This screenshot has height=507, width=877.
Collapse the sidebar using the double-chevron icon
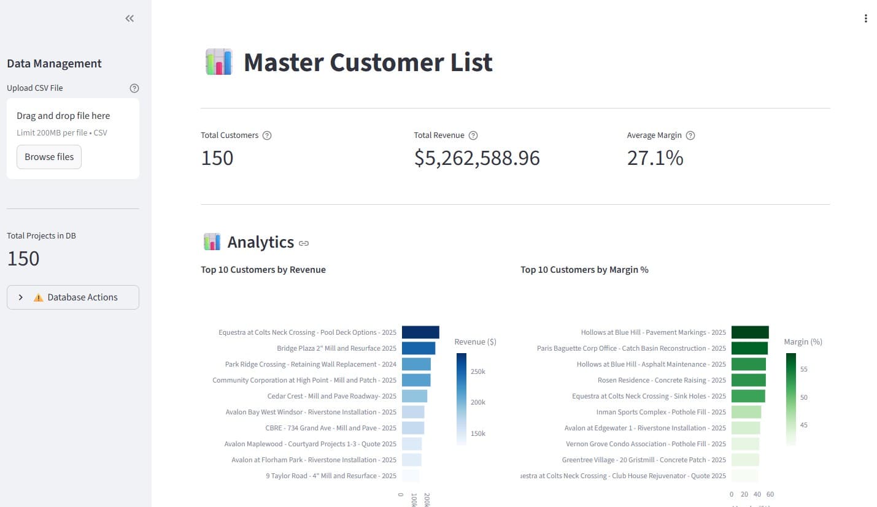coord(129,18)
